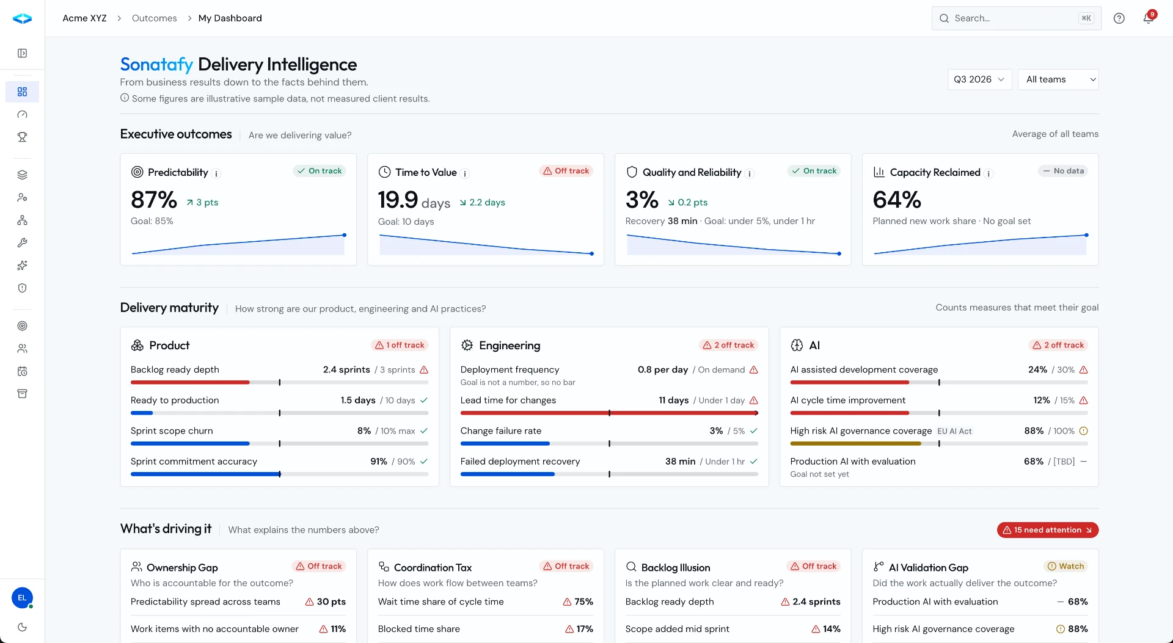The width and height of the screenshot is (1173, 643).
Task: Open the wrench tools sidebar icon
Action: [x=22, y=242]
